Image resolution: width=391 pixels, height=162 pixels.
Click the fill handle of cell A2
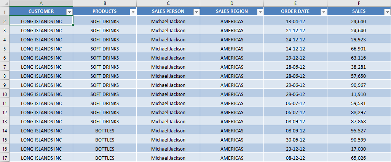(x=73, y=25)
